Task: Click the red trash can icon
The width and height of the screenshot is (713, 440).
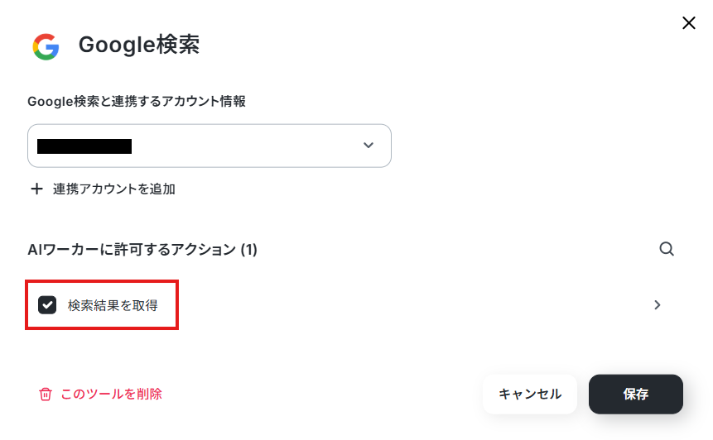Action: 46,394
